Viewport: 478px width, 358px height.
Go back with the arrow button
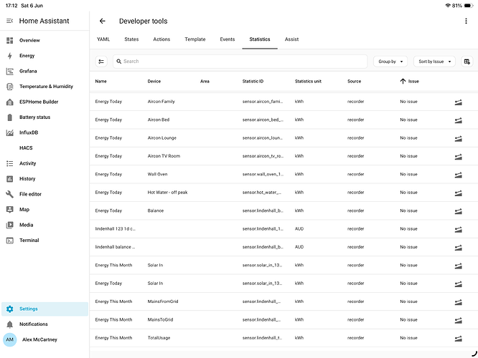(x=103, y=21)
